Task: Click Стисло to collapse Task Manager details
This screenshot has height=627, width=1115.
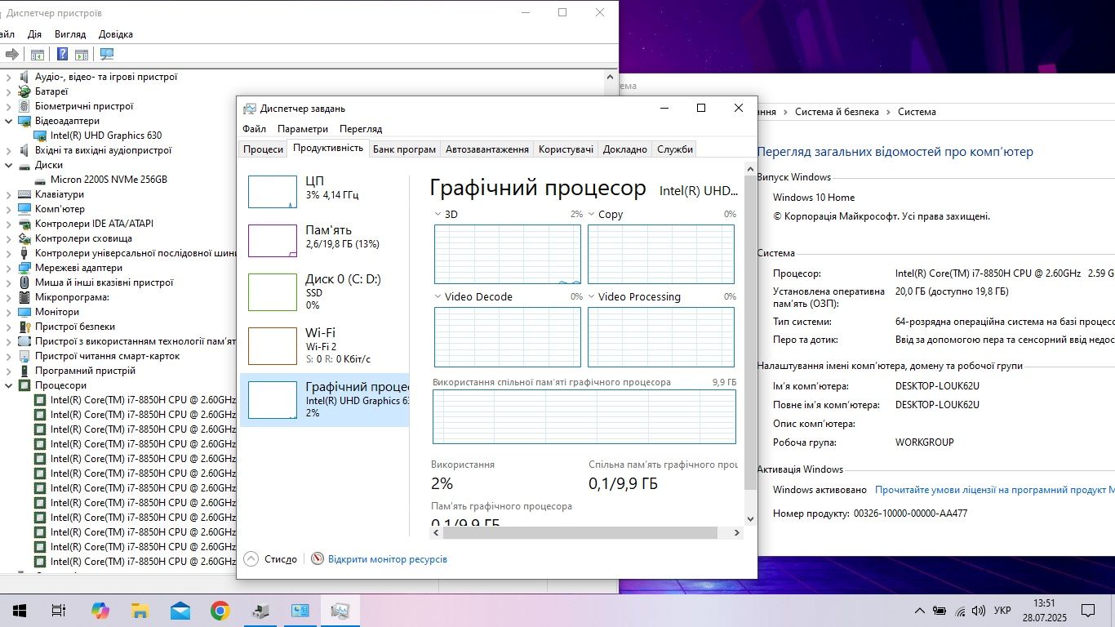Action: pos(270,559)
